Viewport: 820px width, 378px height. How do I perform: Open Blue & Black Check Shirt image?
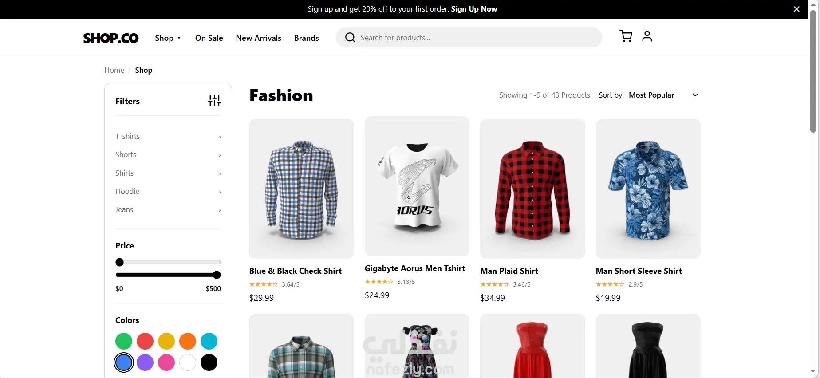[302, 189]
